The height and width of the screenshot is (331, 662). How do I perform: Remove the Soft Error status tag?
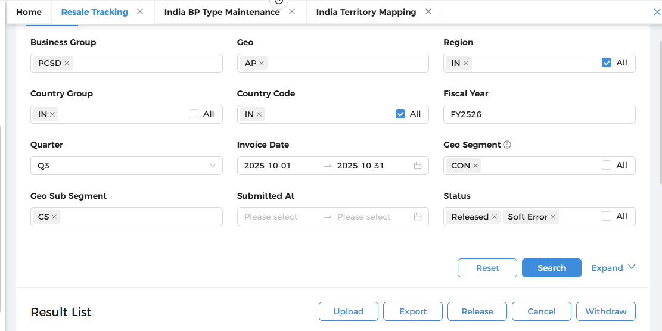coord(553,217)
